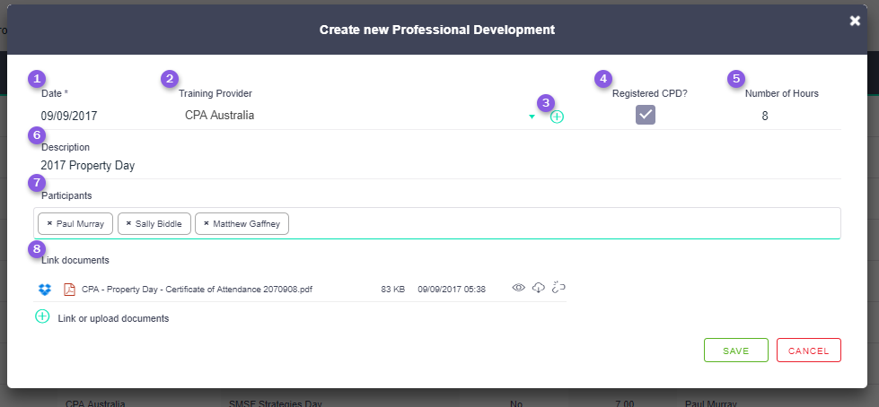Click the CPA Australia training provider field
Viewport: 879px width, 407px height.
tap(350, 116)
